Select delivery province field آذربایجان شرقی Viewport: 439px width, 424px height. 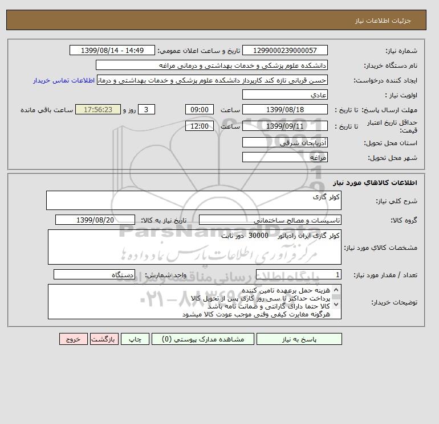(284, 142)
